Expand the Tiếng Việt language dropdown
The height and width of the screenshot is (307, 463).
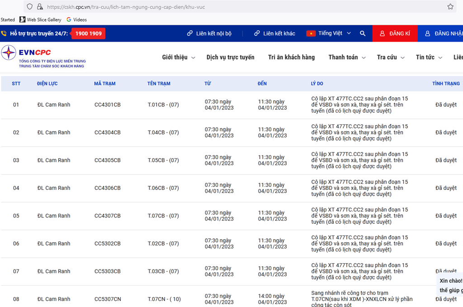click(335, 33)
